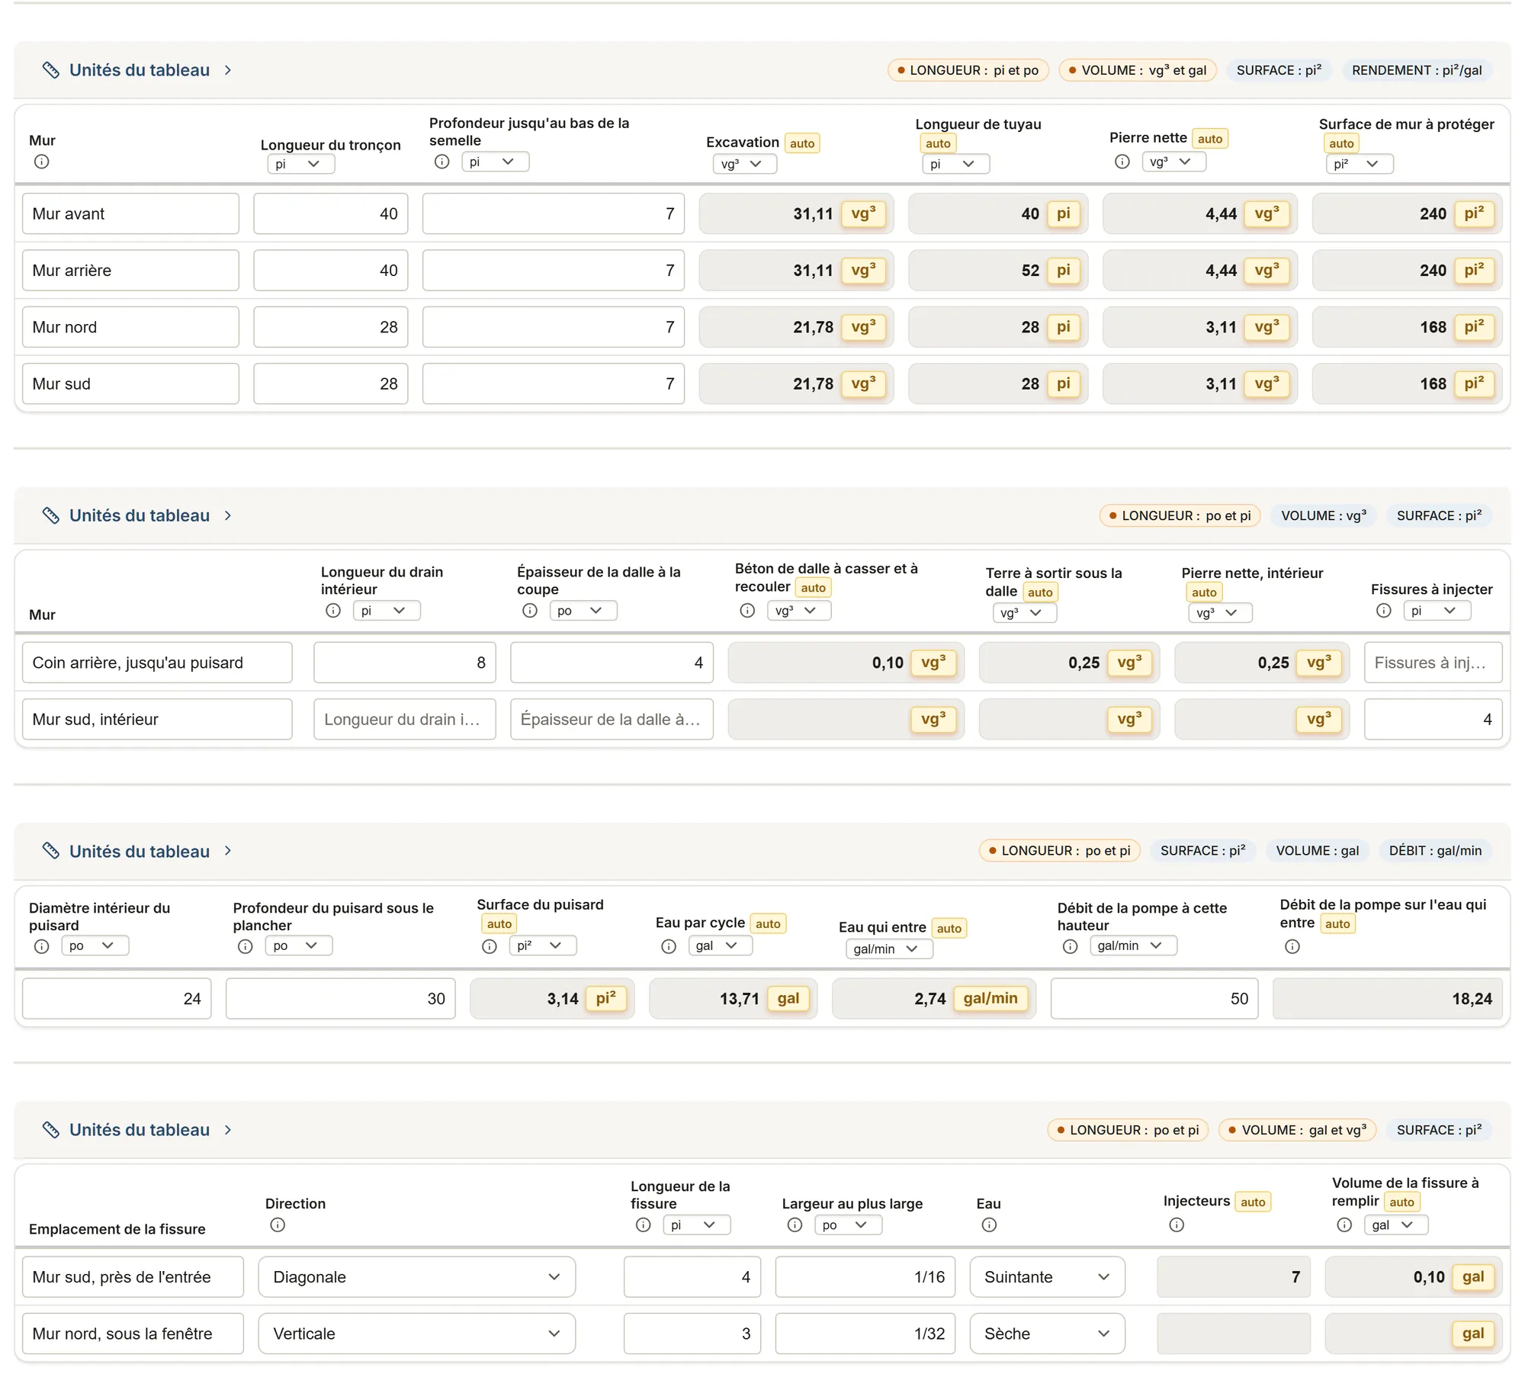Click VOLUME : gal et vg³ chip
Screen dimensions: 1525x1377
(x=1297, y=1130)
